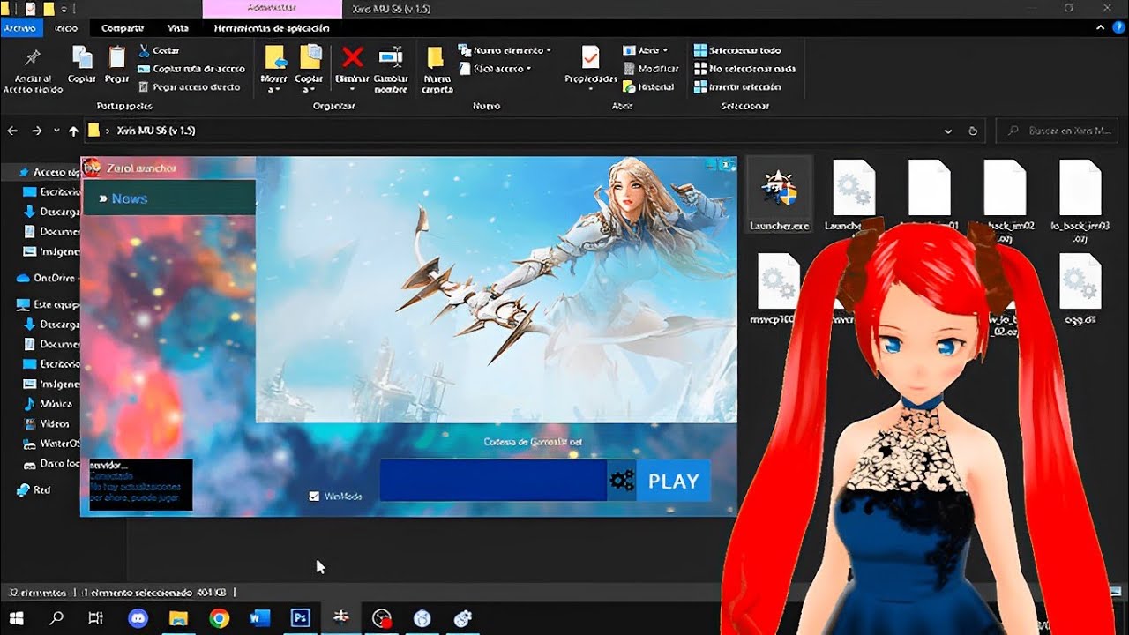Toggle the WinMode checkbox

tap(314, 497)
